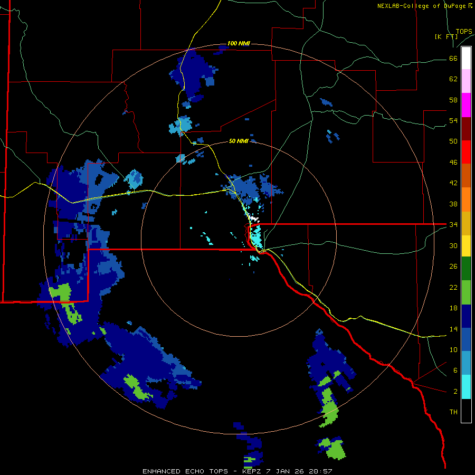
Task: Click the TH threshold legend label
Action: point(453,412)
